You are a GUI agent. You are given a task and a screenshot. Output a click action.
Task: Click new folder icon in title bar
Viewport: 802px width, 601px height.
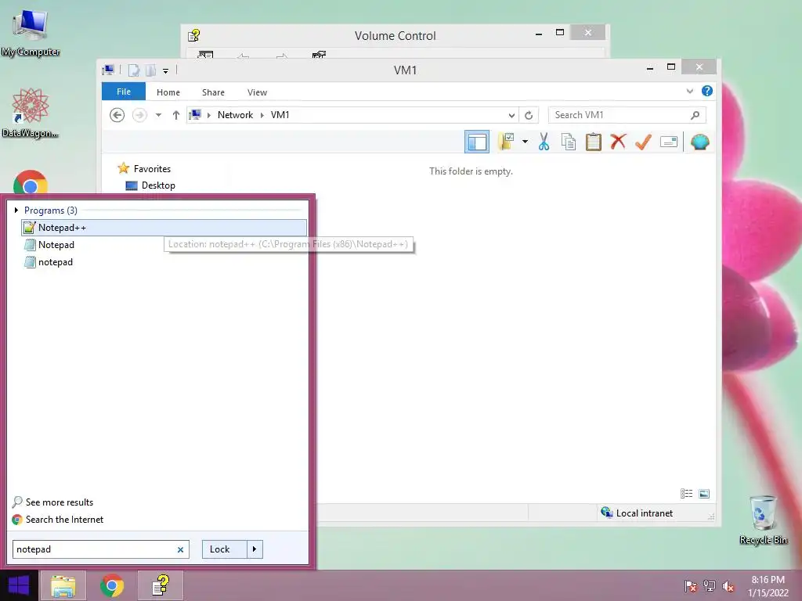point(151,70)
